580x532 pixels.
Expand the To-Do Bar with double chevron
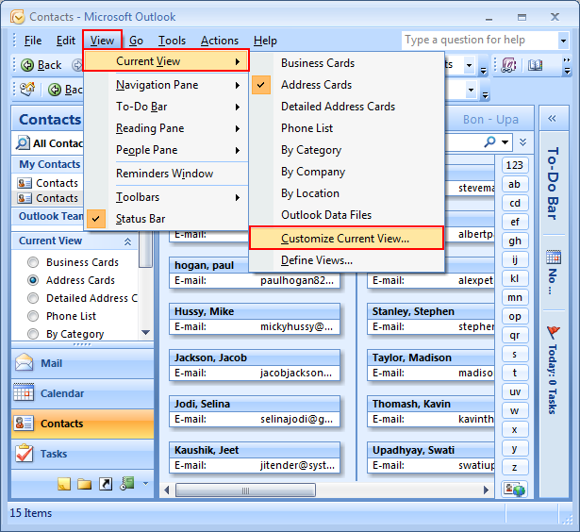pyautogui.click(x=552, y=119)
